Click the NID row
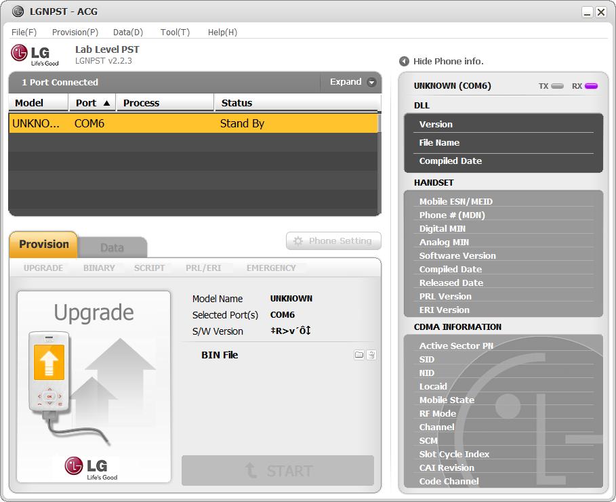Screen dimensions: 616x502 (x=504, y=373)
